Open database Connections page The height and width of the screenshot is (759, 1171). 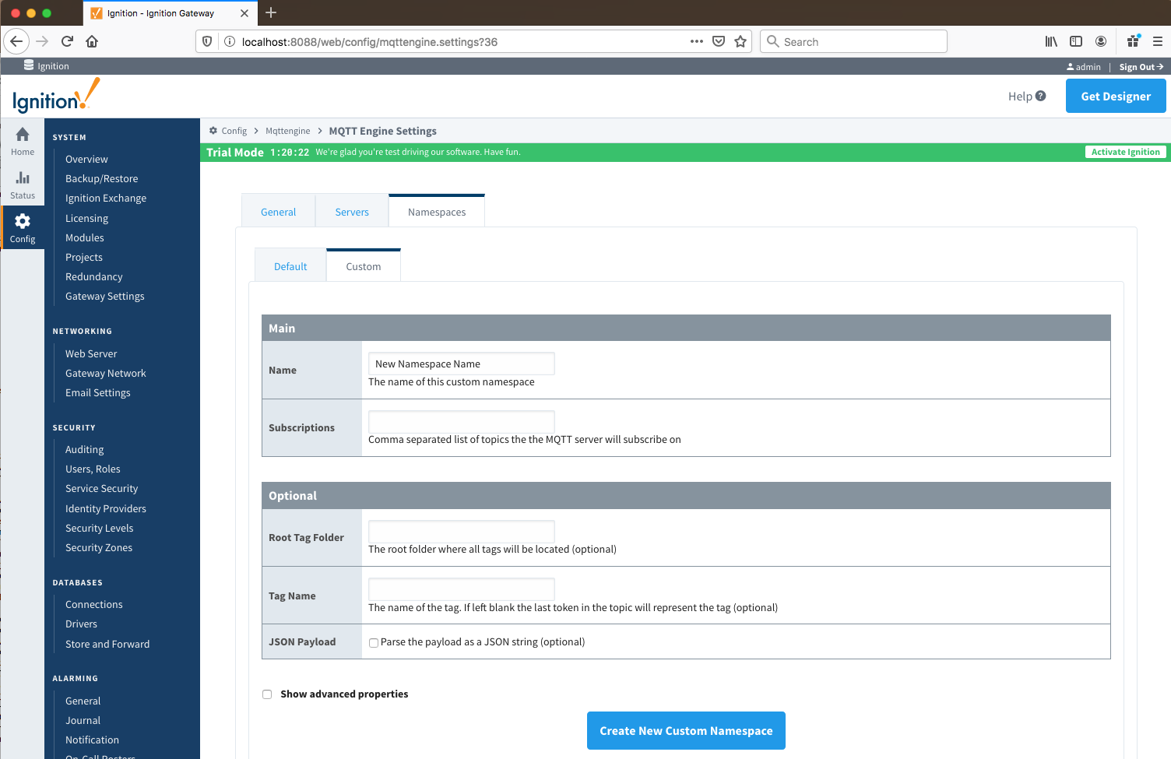(93, 604)
